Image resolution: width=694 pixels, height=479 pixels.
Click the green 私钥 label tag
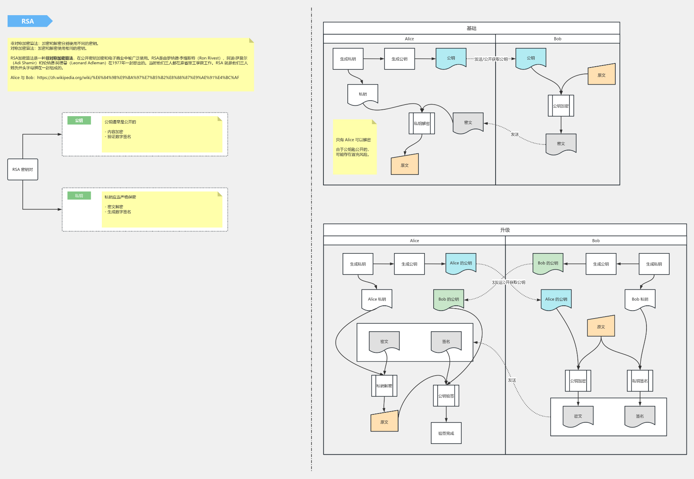79,196
